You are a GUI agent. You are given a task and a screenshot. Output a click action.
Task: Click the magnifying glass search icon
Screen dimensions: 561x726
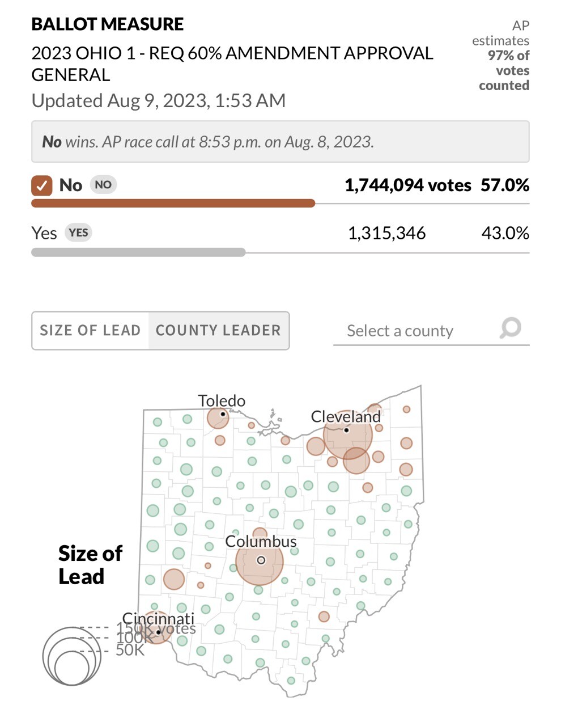pyautogui.click(x=511, y=328)
